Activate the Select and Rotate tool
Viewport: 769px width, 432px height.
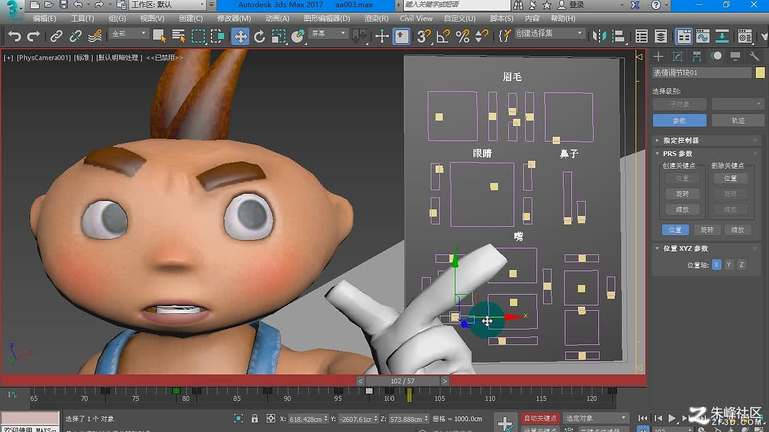click(260, 37)
